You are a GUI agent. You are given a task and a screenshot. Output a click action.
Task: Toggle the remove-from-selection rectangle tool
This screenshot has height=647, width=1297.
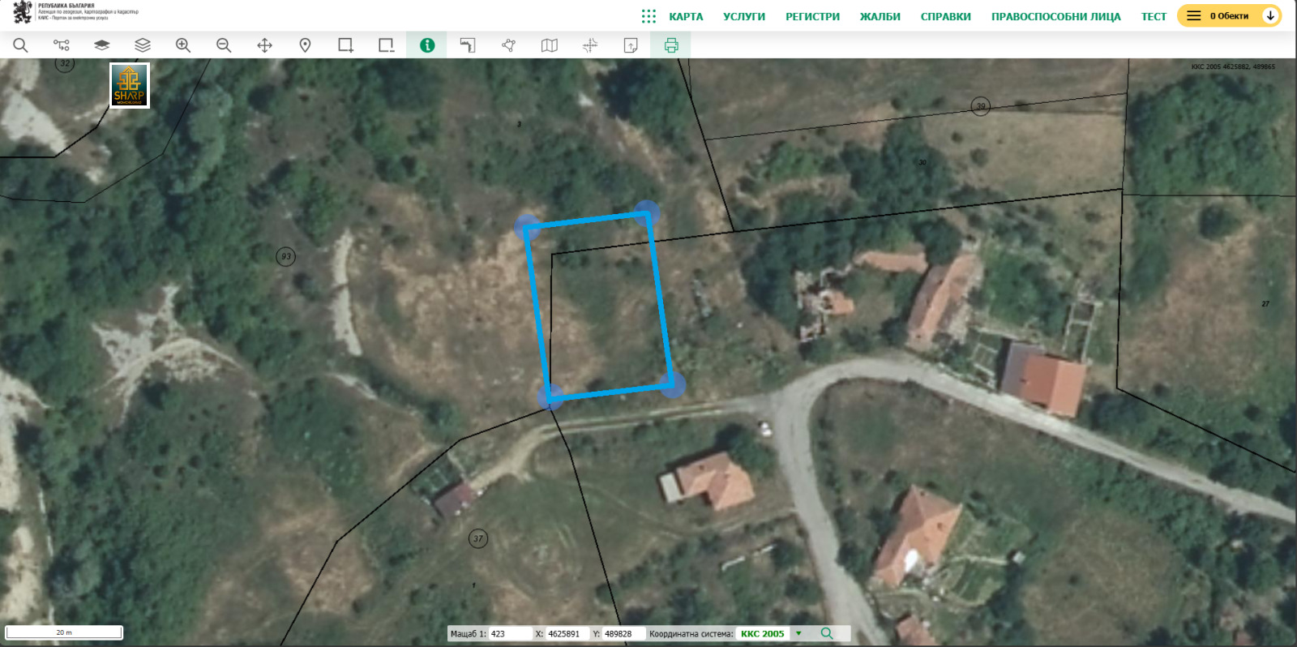(x=386, y=45)
